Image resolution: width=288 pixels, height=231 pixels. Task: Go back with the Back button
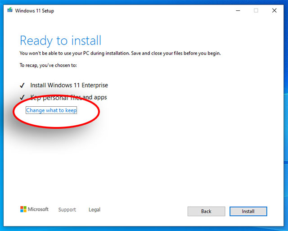tap(206, 211)
